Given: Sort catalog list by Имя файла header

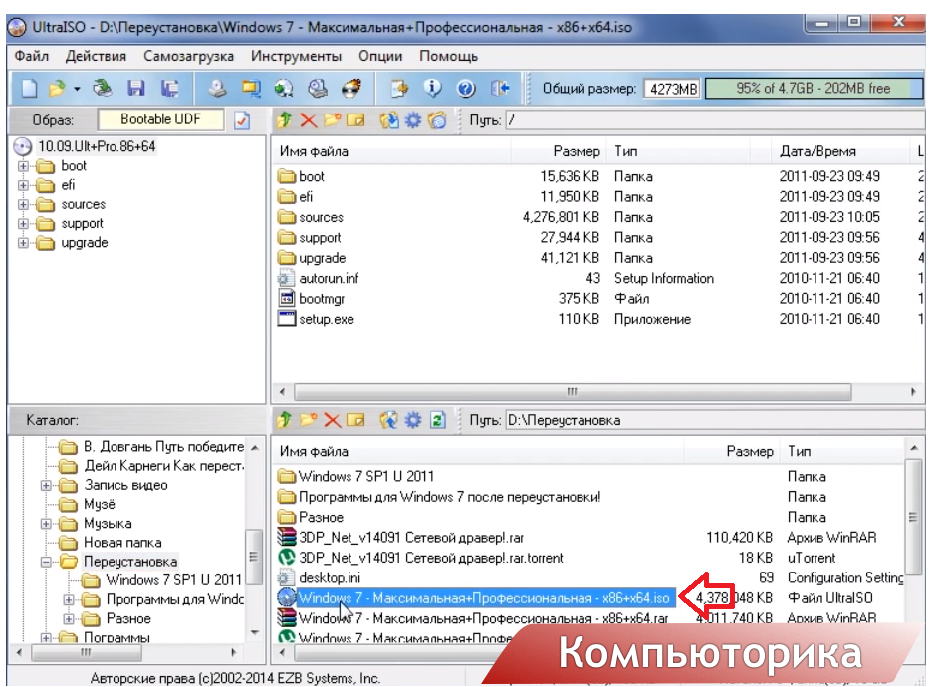Looking at the screenshot, I should [477, 451].
